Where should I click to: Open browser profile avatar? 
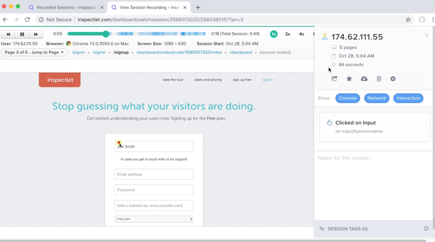coord(422,20)
